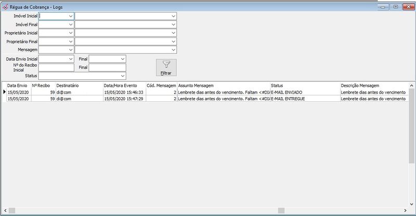Expand the Imóvel Inicial code dropdown
416x216 pixels.
pyautogui.click(x=71, y=16)
